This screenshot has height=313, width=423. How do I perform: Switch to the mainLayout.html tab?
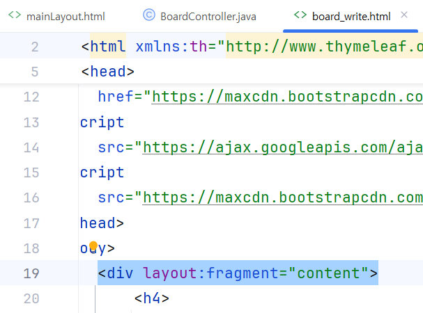pos(66,17)
